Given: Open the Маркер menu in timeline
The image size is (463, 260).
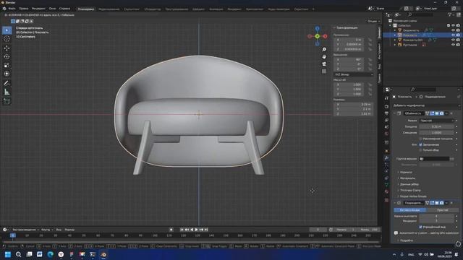Looking at the screenshot, I should [x=69, y=230].
